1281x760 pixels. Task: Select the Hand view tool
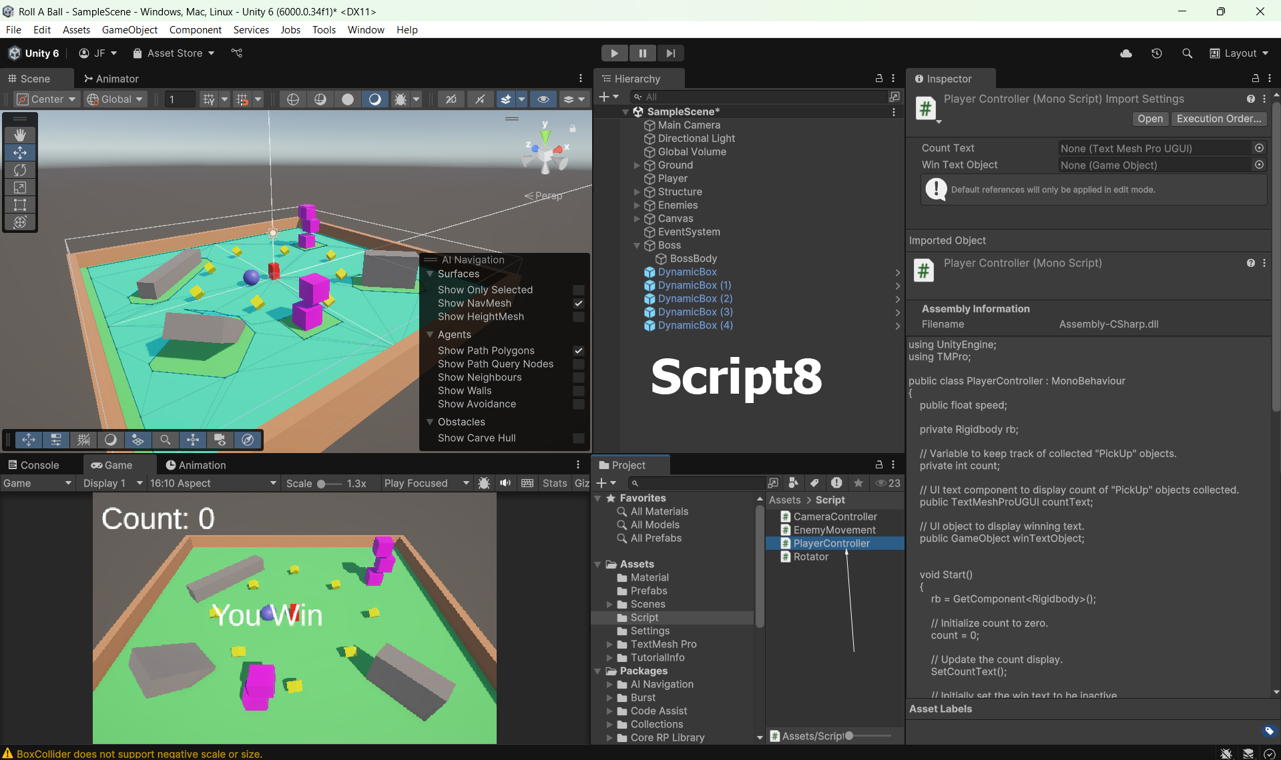(x=20, y=135)
